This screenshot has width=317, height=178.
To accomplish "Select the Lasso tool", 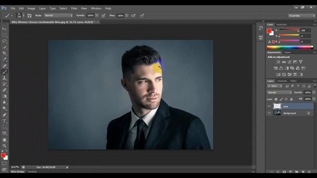I will (4, 41).
